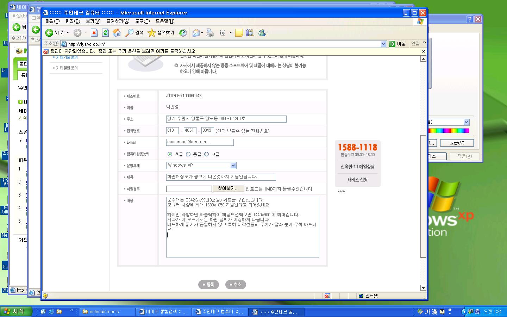Open the 도구(T) menu
This screenshot has width=507, height=317.
pyautogui.click(x=142, y=21)
